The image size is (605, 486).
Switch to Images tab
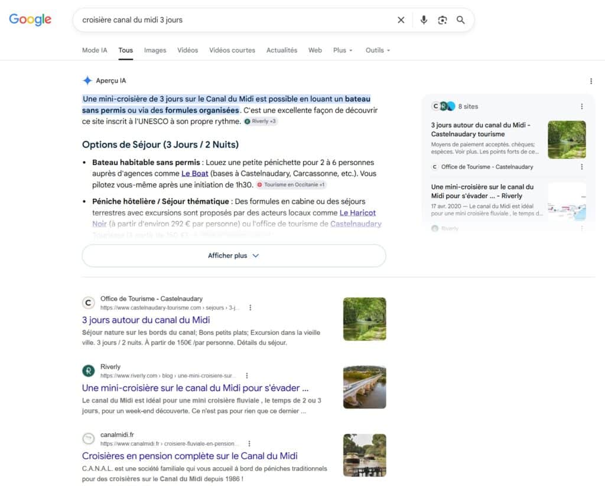(x=155, y=50)
